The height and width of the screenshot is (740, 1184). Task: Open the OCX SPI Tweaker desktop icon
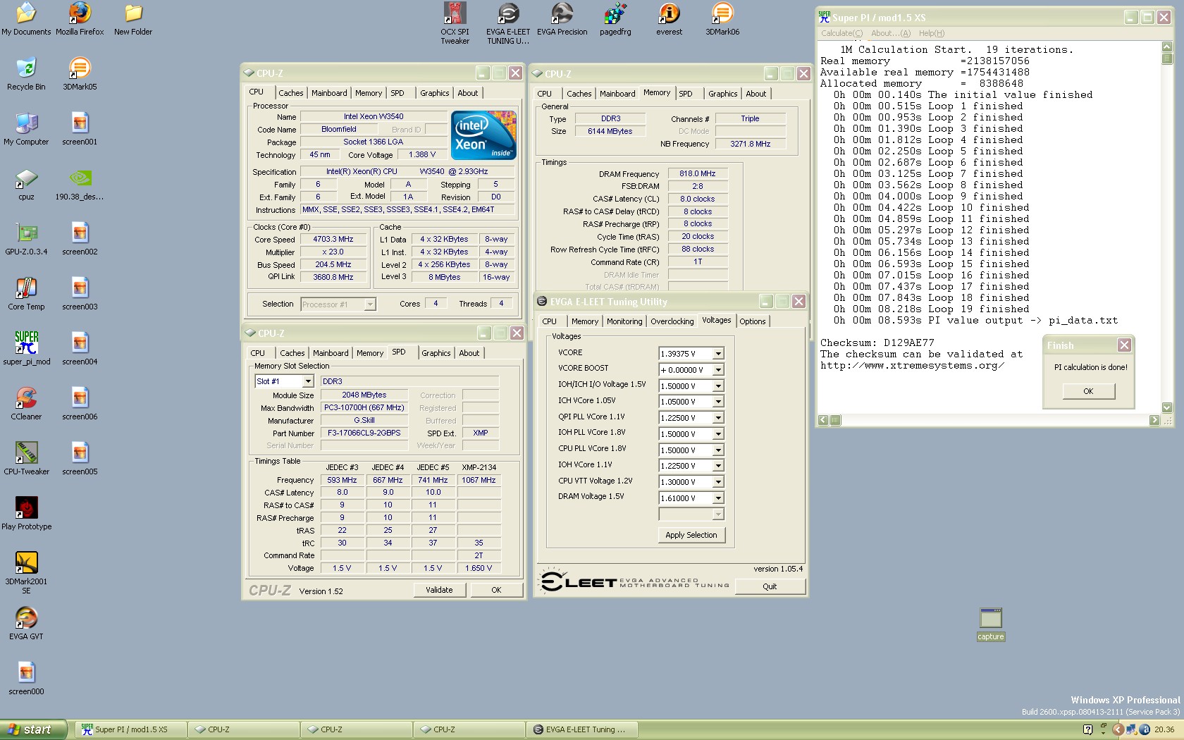(x=455, y=23)
